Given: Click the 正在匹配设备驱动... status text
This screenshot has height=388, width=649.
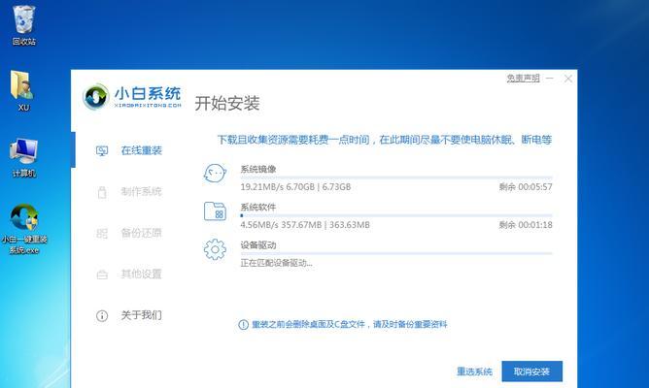Looking at the screenshot, I should click(276, 263).
